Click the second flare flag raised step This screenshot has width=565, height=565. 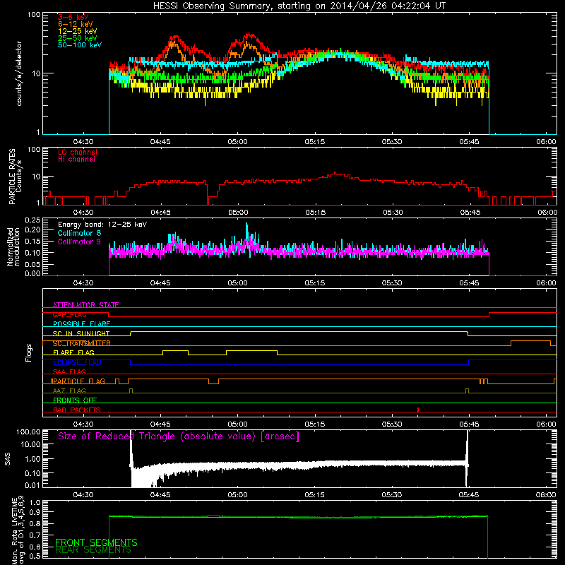click(252, 351)
